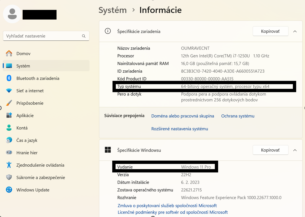Viewport: 305px width, 217px height.
Task: Copy Windows specifications with Kopírovať
Action: click(270, 150)
